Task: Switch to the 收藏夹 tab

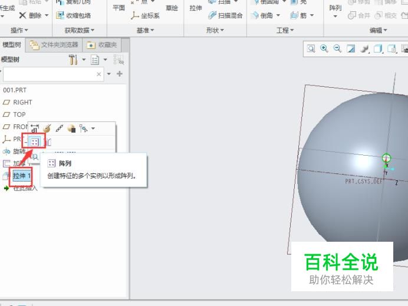Action: (x=102, y=45)
